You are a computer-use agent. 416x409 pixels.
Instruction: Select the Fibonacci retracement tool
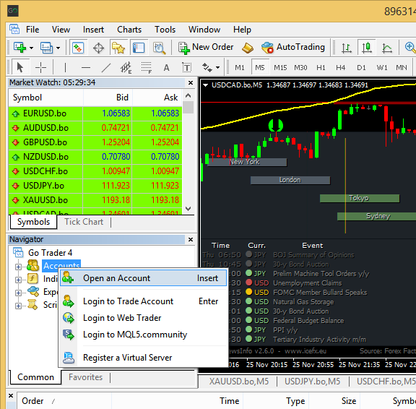146,68
